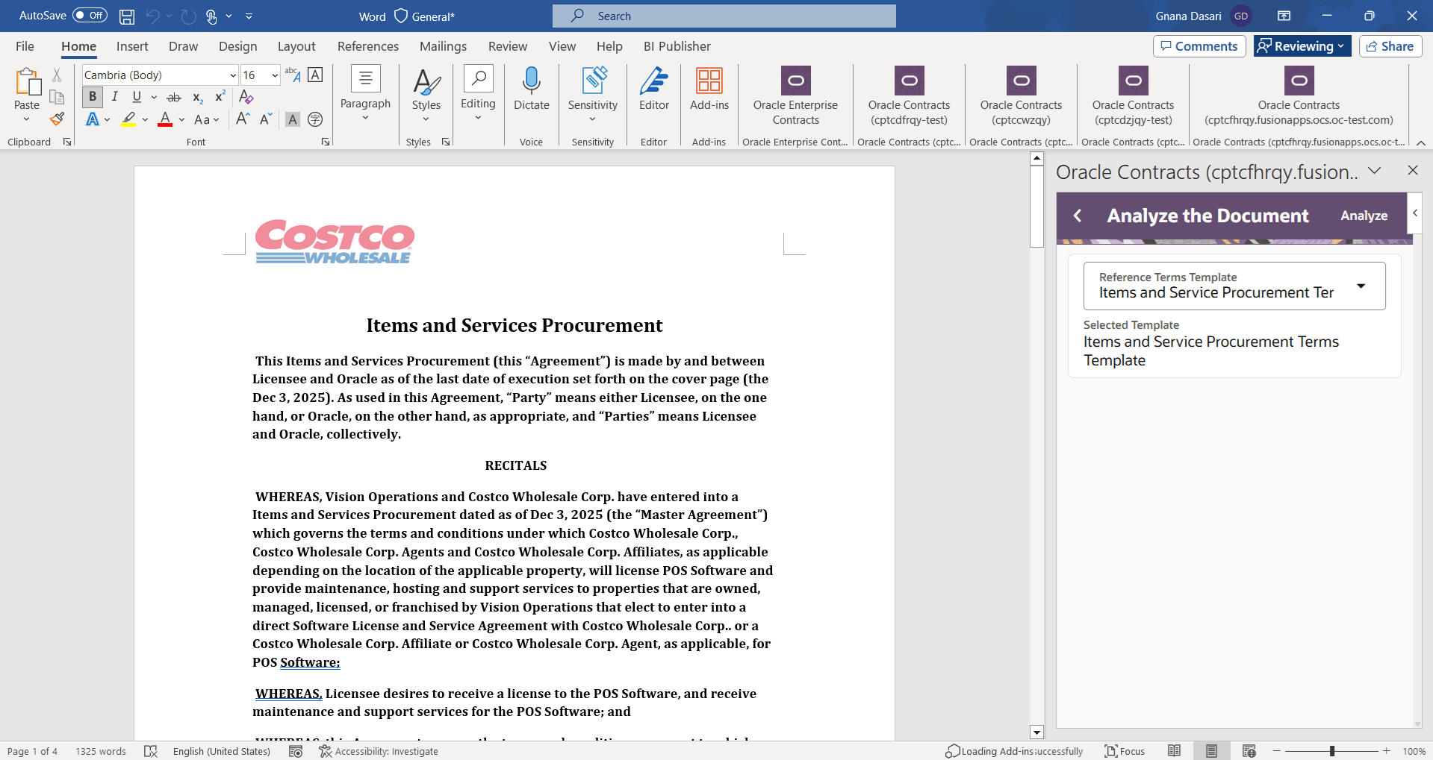Open the Reviewing mode dropdown

coord(1302,45)
